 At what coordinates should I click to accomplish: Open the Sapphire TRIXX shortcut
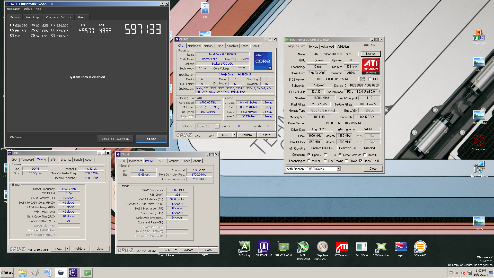pyautogui.click(x=322, y=250)
